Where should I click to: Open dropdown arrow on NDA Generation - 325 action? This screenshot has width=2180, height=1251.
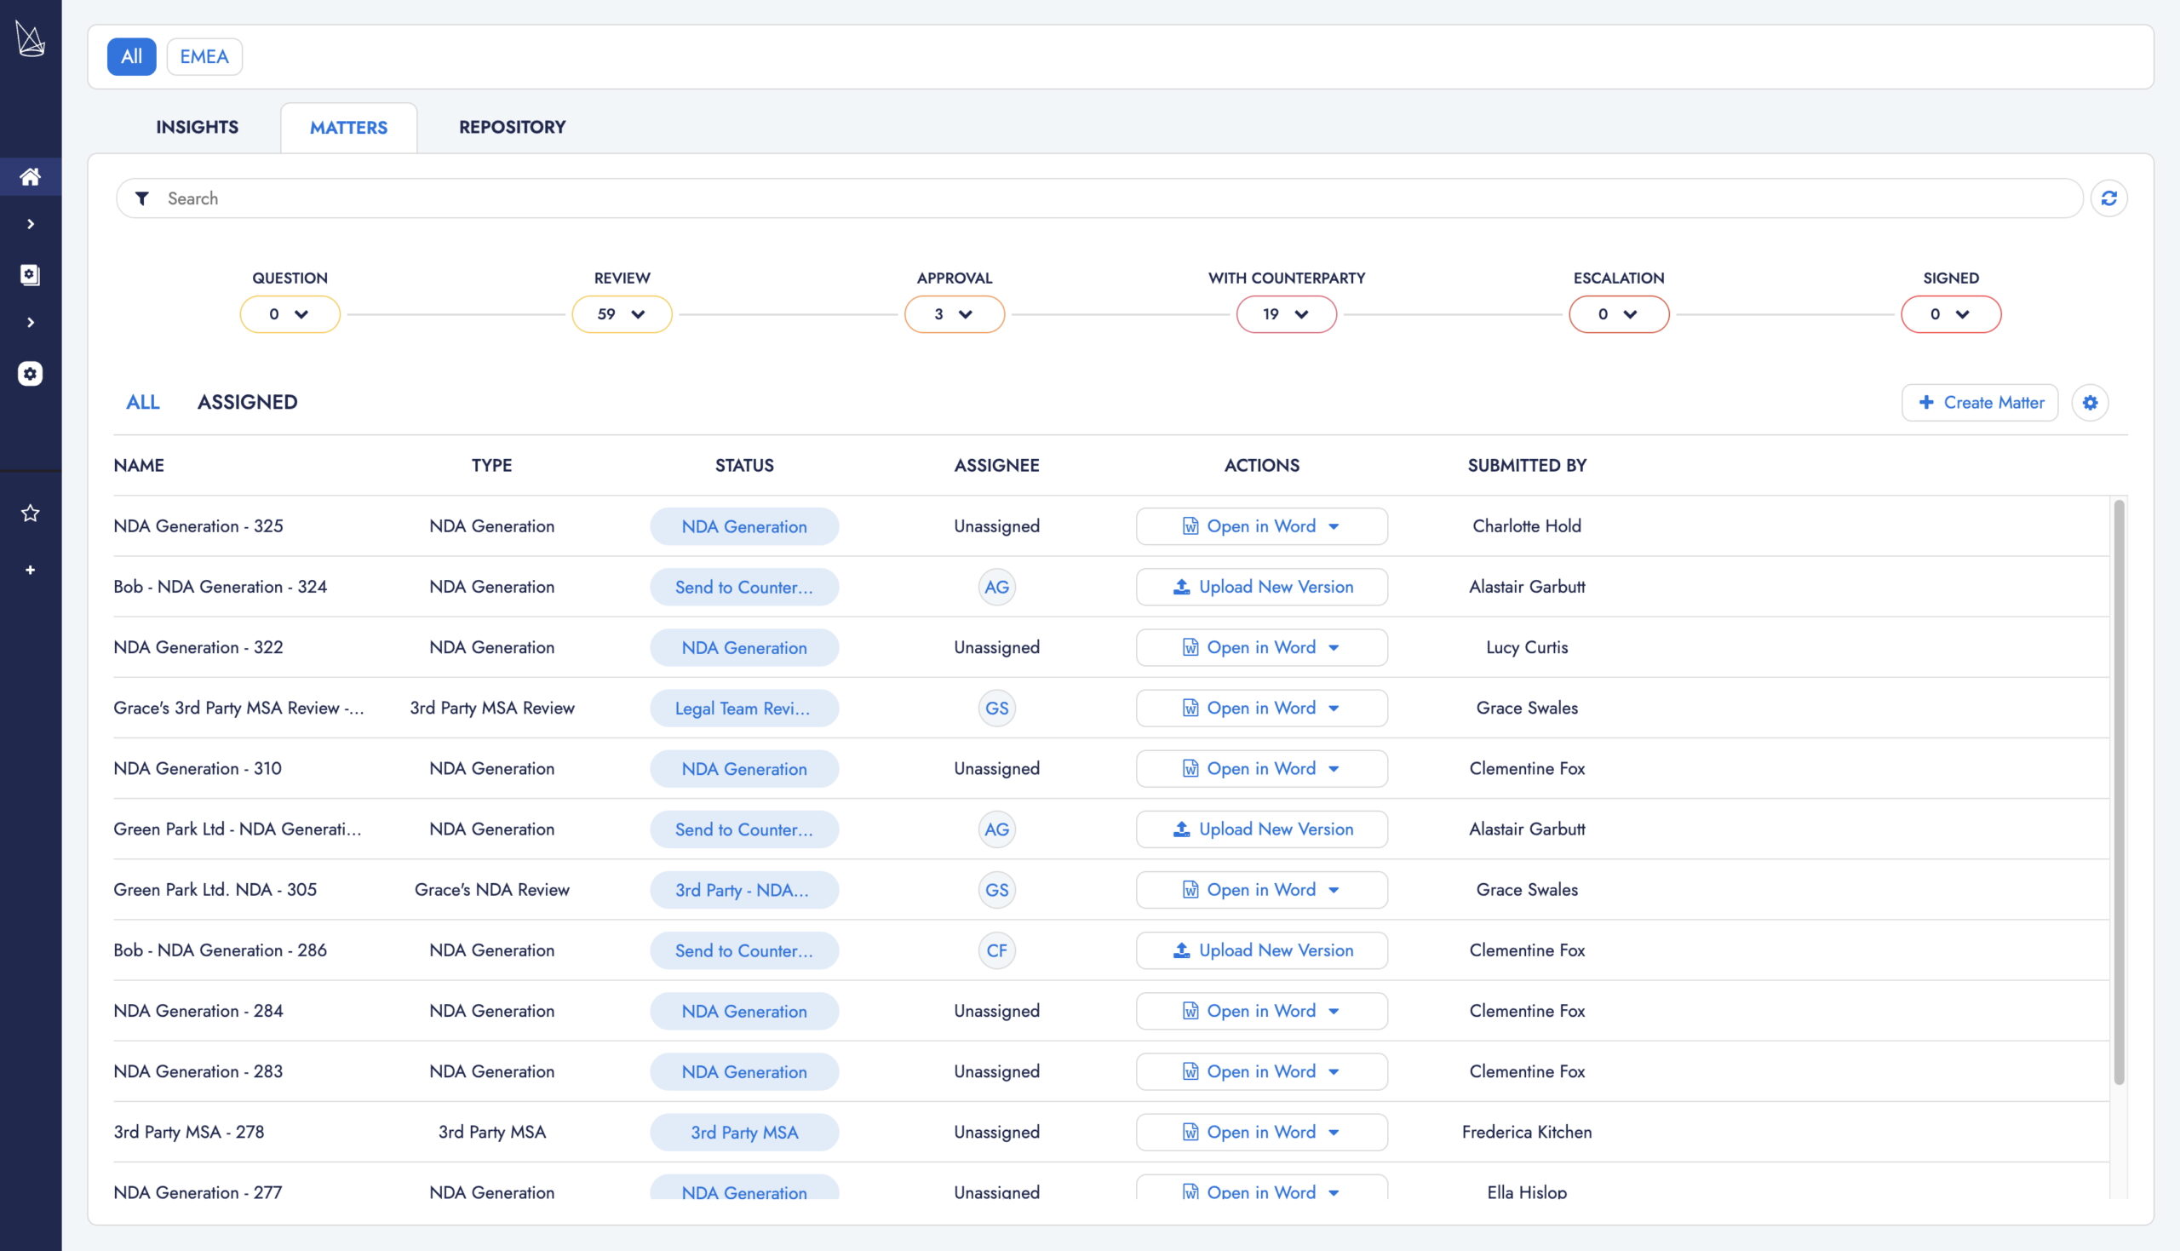pyautogui.click(x=1333, y=526)
